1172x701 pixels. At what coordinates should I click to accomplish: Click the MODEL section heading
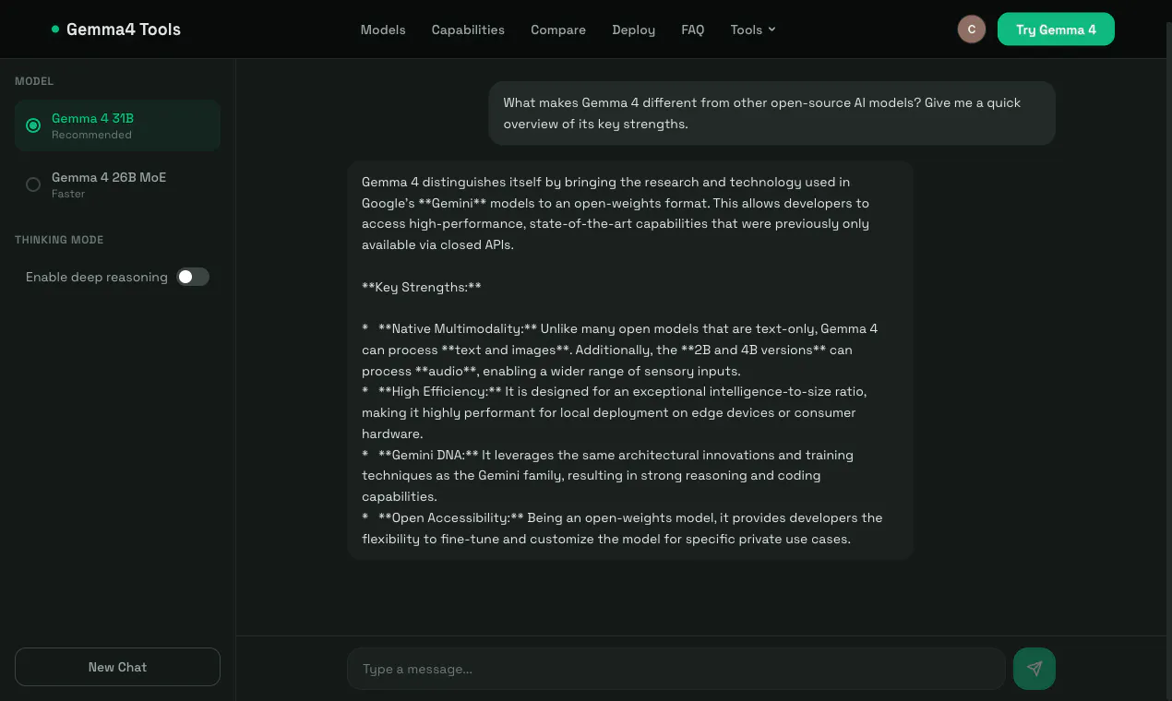34,81
